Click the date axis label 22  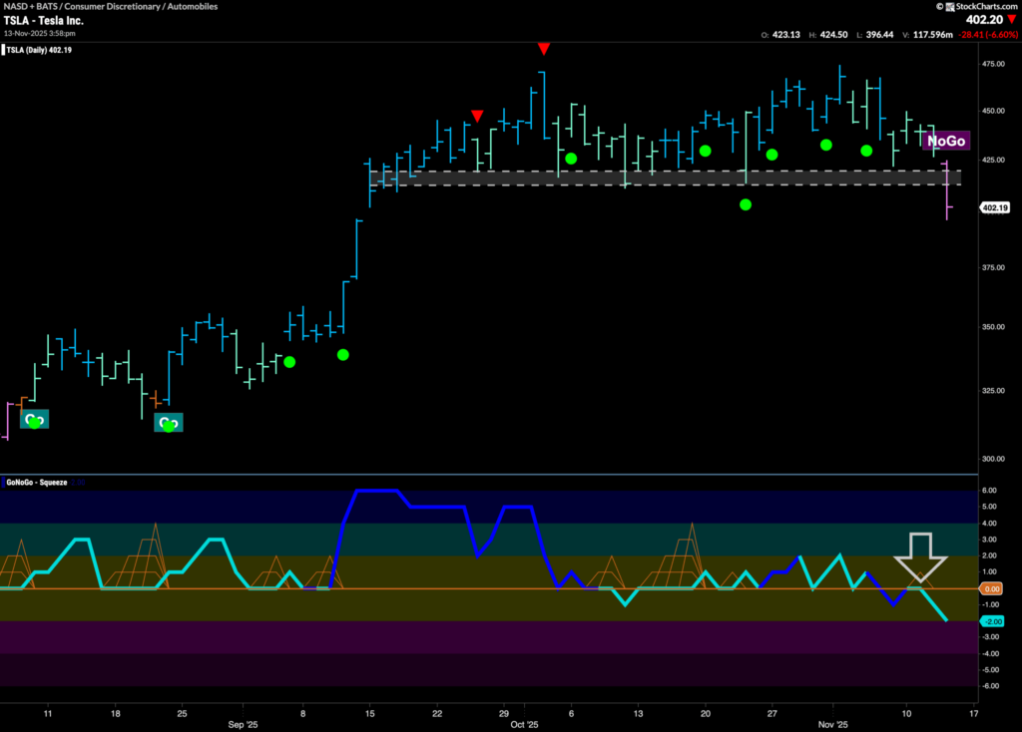[437, 714]
